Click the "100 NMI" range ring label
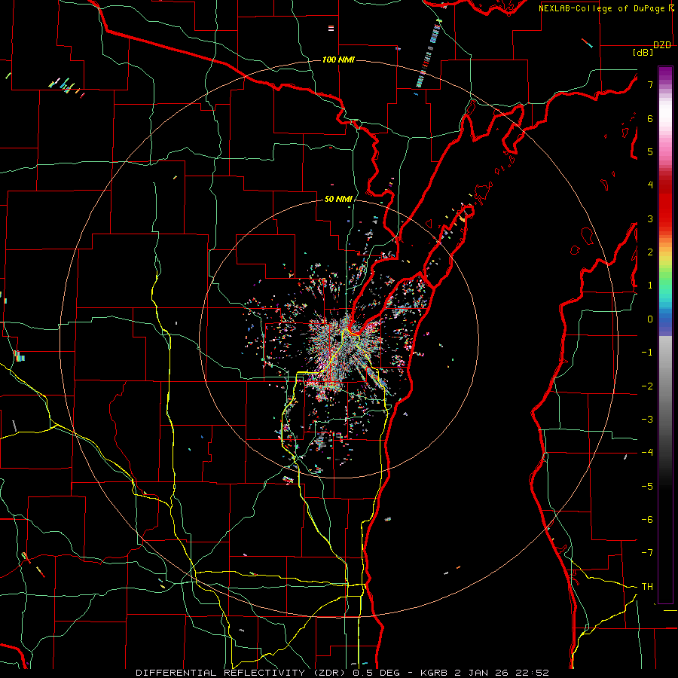The width and height of the screenshot is (678, 678). point(338,60)
